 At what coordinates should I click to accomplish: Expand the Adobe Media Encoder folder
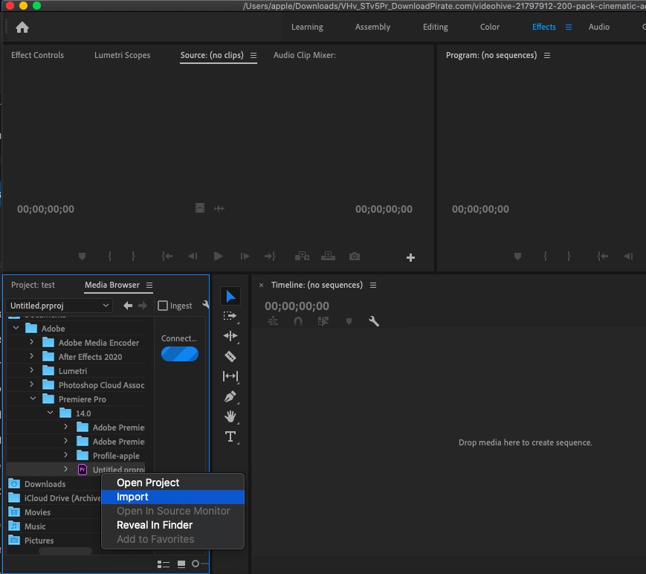[32, 342]
